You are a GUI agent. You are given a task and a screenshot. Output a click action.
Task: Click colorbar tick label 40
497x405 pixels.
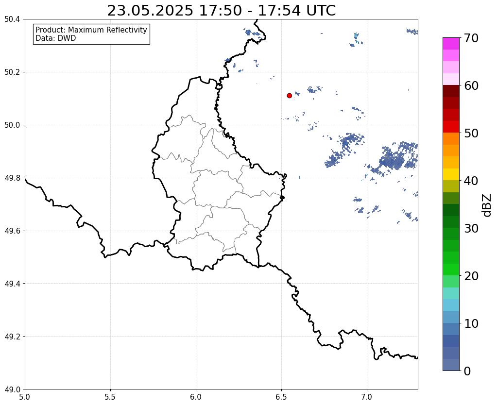tap(471, 181)
